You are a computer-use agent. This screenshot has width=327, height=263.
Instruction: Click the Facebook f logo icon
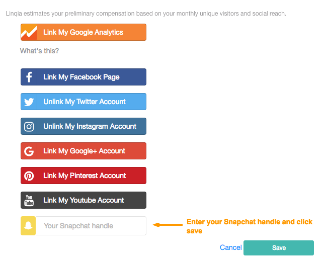[29, 77]
